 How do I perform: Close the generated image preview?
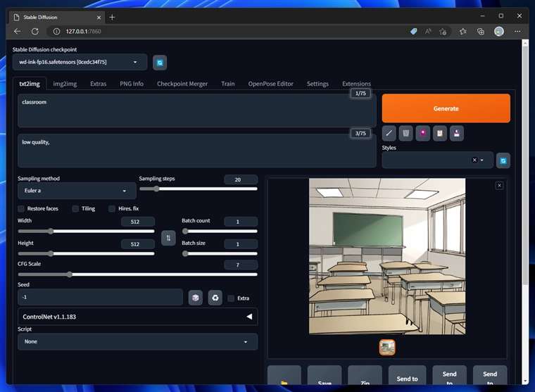coord(499,186)
